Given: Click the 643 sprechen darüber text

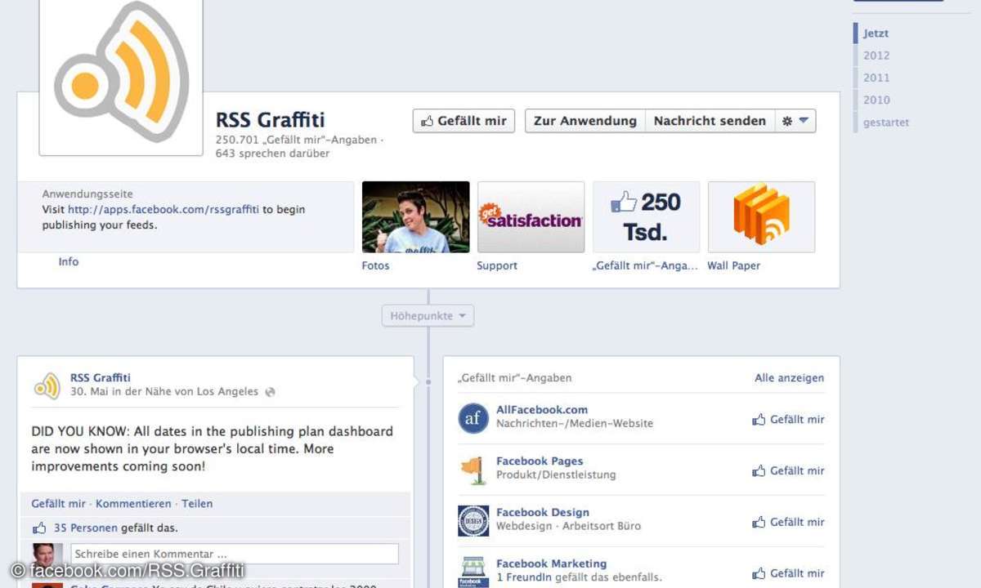Looking at the screenshot, I should pyautogui.click(x=273, y=154).
